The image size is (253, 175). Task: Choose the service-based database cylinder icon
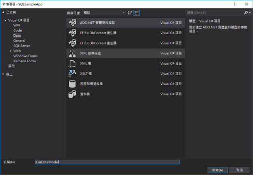click(72, 84)
